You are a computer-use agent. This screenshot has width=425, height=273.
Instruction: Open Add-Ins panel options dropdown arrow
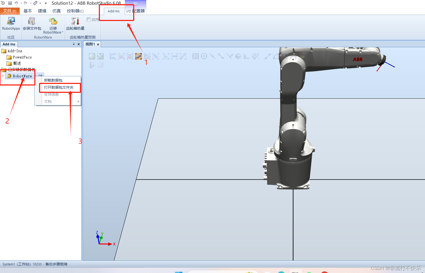tap(74, 44)
